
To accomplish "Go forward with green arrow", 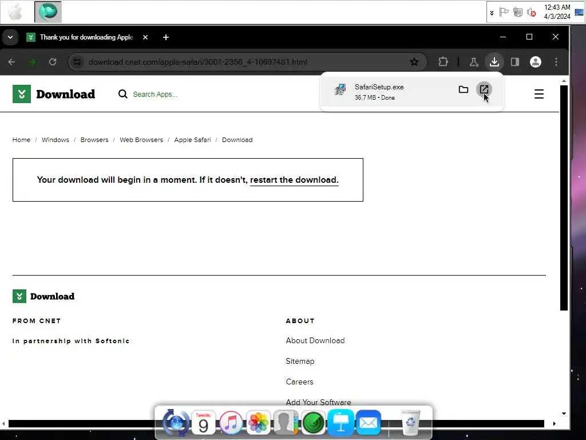I will 32,62.
